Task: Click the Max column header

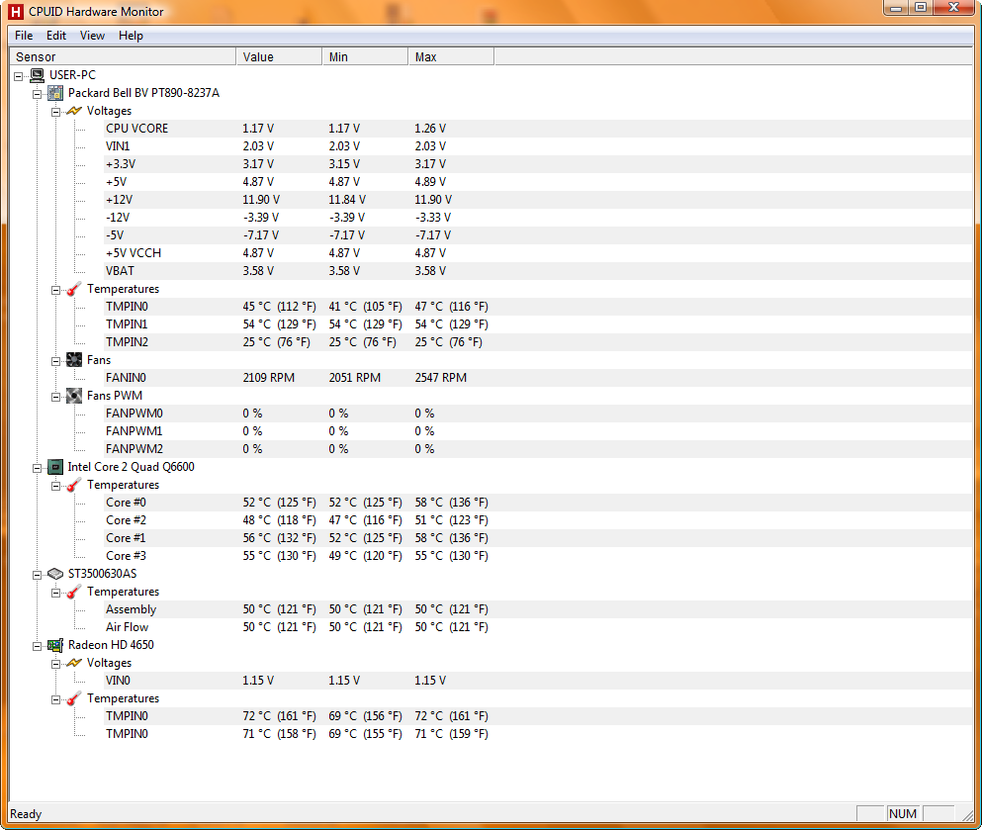Action: 451,57
